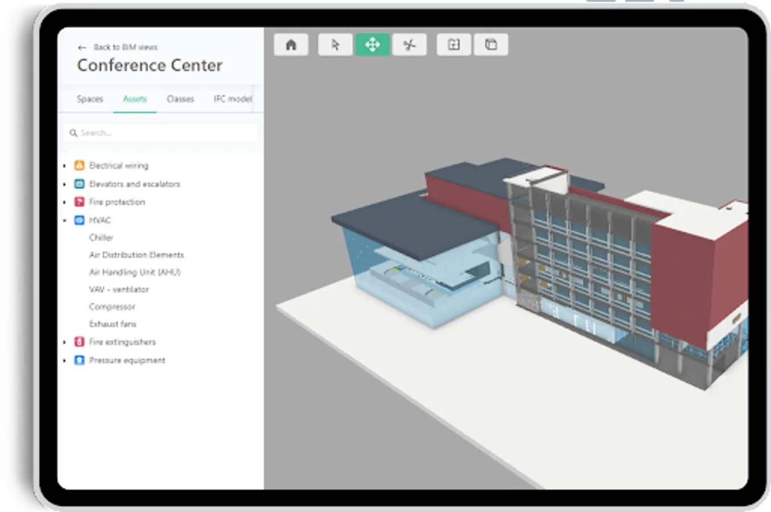The height and width of the screenshot is (512, 771).
Task: Select Air Handling Unit (AHU)
Action: pyautogui.click(x=135, y=272)
